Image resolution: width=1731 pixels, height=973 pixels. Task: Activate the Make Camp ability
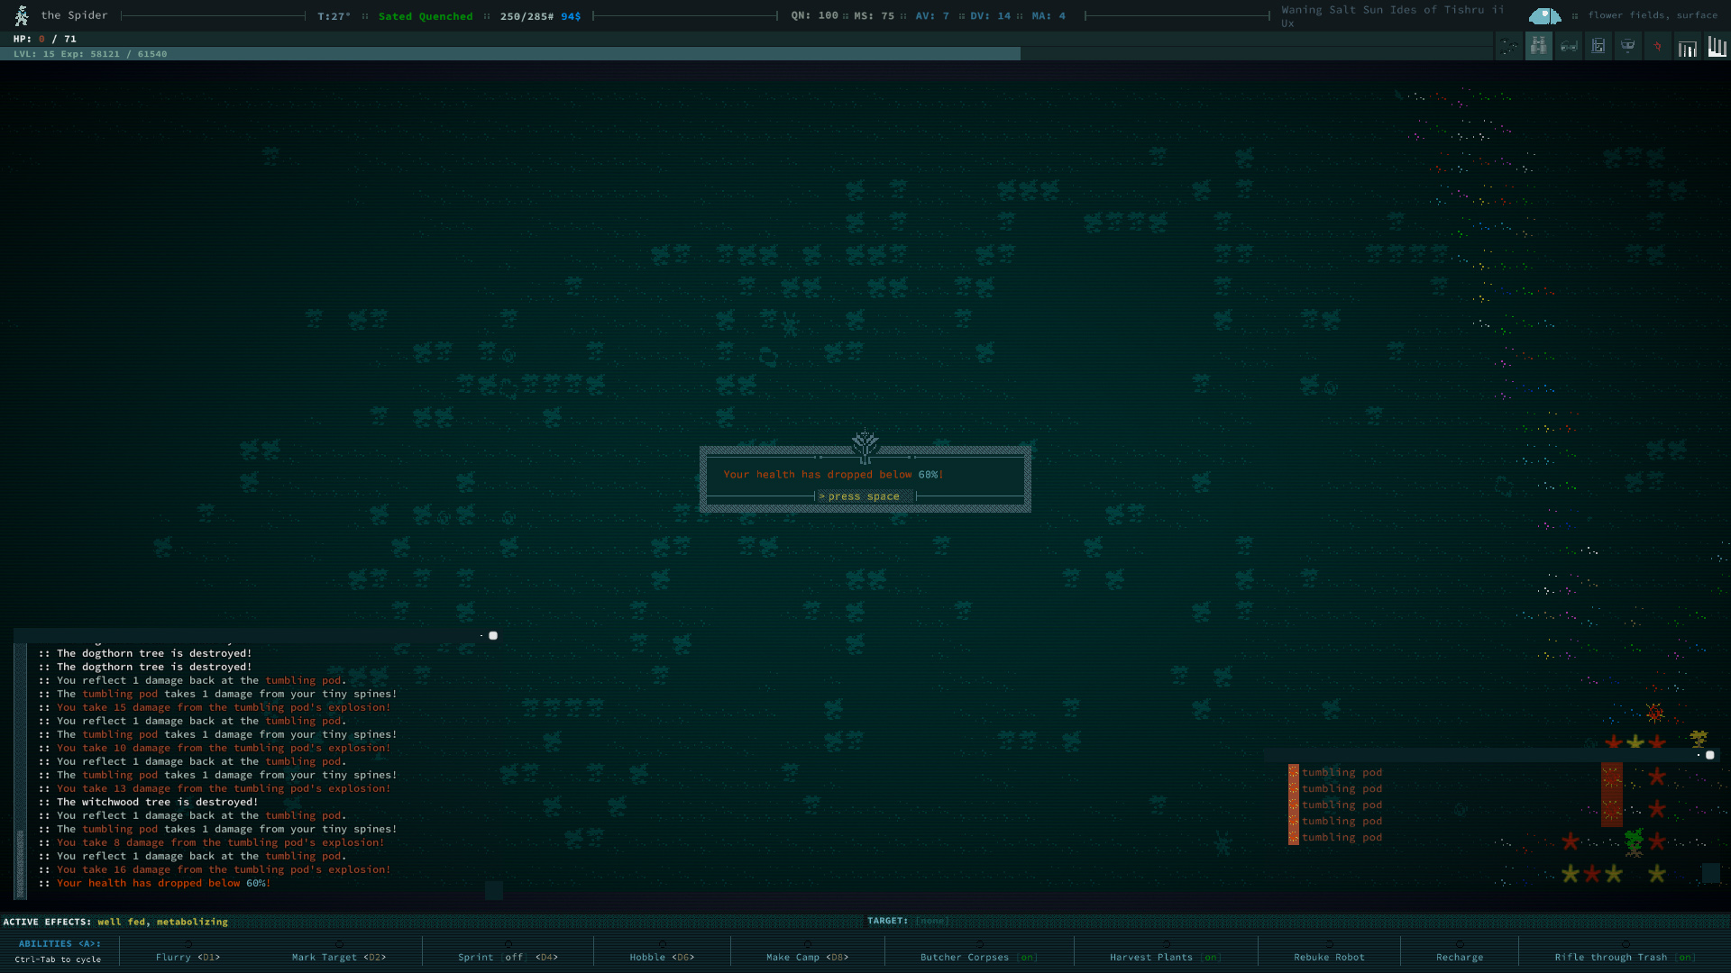point(807,957)
